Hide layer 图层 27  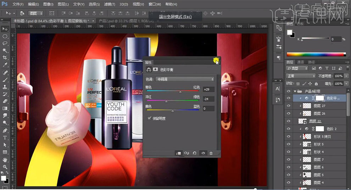tap(289, 106)
